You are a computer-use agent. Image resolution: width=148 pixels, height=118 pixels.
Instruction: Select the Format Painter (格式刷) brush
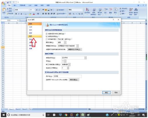point(8,14)
